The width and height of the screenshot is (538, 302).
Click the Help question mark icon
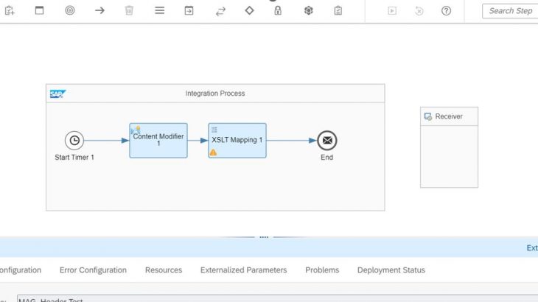click(446, 11)
